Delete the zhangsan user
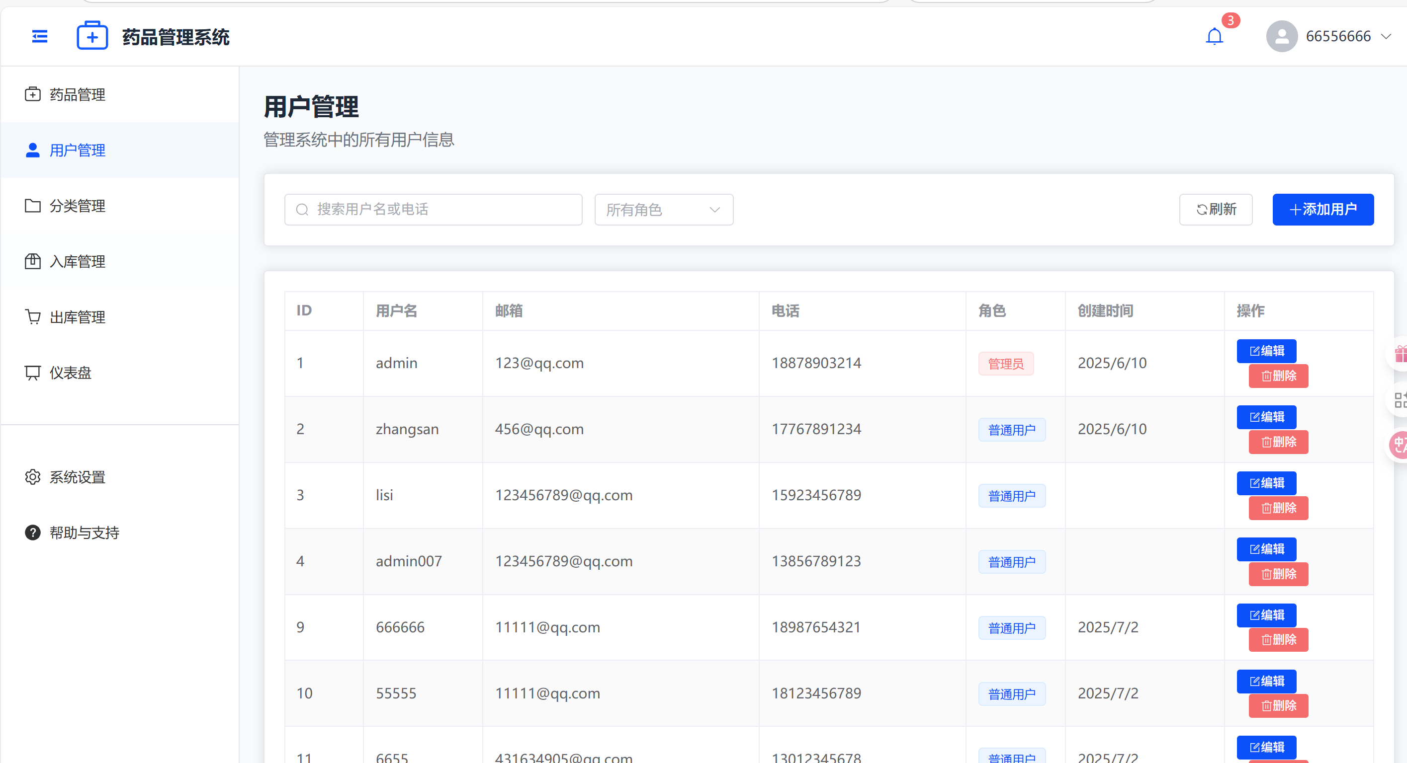The image size is (1407, 763). coord(1278,442)
